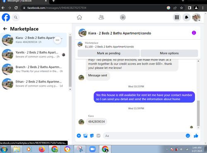Viewport: 207px width, 153px height.
Task: Open conversation information purple icon
Action: (194, 33)
